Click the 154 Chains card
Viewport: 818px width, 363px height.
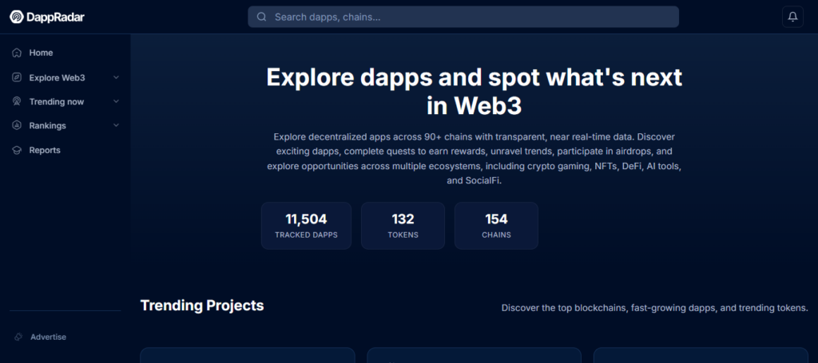pyautogui.click(x=496, y=226)
